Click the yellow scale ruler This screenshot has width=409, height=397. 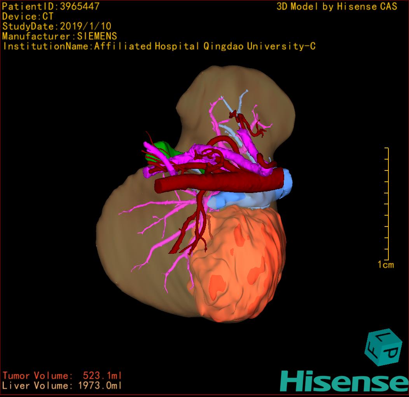point(386,204)
